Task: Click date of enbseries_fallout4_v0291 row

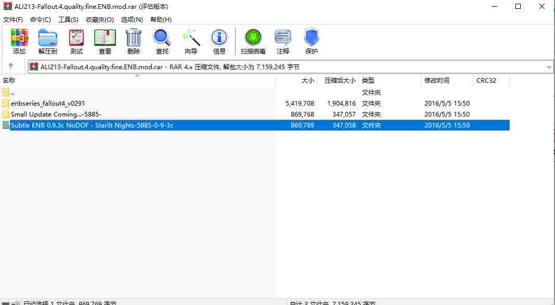Action: (447, 104)
